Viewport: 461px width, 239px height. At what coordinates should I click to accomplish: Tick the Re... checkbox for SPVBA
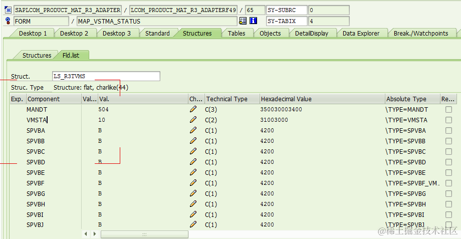448,131
